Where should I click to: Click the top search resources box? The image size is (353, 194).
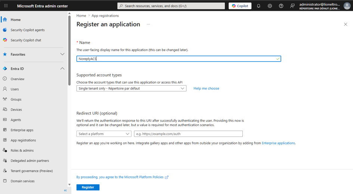(x=171, y=6)
